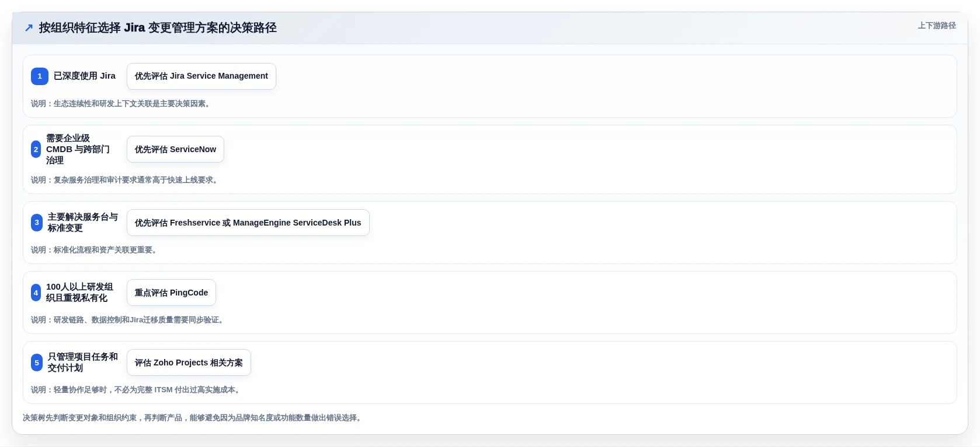
Task: Click the condition 已深度使用 Jira
Action: [x=85, y=76]
